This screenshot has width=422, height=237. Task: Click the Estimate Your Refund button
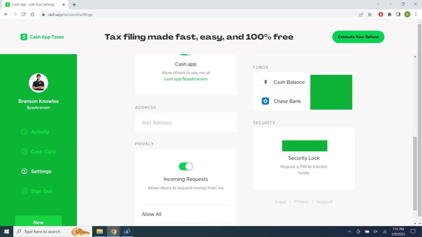point(358,37)
